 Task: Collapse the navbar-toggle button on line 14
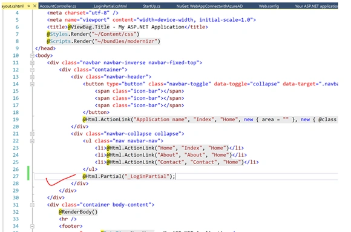point(32,84)
